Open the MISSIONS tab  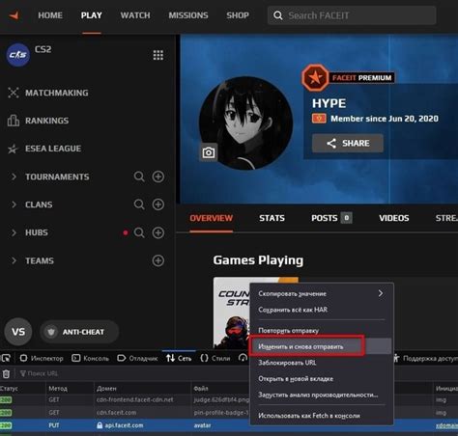[188, 15]
